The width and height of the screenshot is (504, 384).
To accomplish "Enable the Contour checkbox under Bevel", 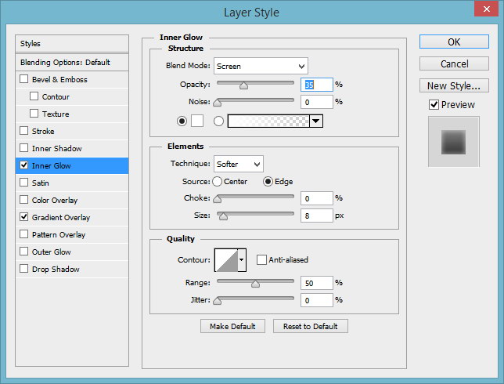I will coord(34,96).
